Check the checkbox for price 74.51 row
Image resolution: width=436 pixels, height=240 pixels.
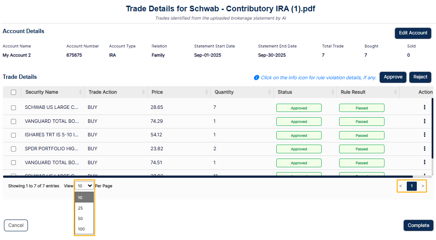pos(14,162)
